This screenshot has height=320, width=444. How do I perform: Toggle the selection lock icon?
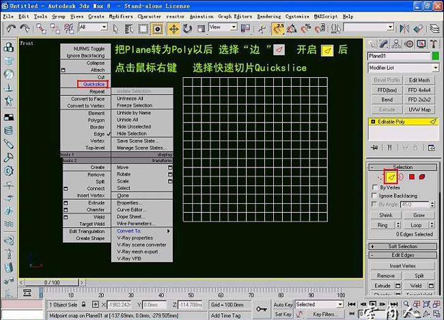point(83,304)
